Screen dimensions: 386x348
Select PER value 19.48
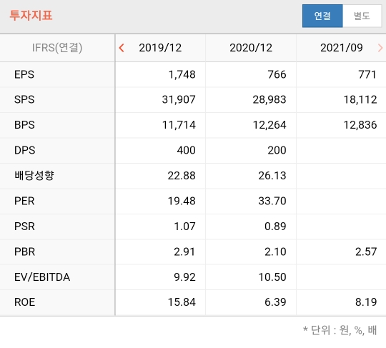[182, 202]
